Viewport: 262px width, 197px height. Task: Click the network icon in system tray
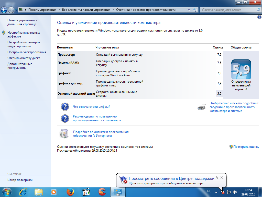tap(229, 192)
